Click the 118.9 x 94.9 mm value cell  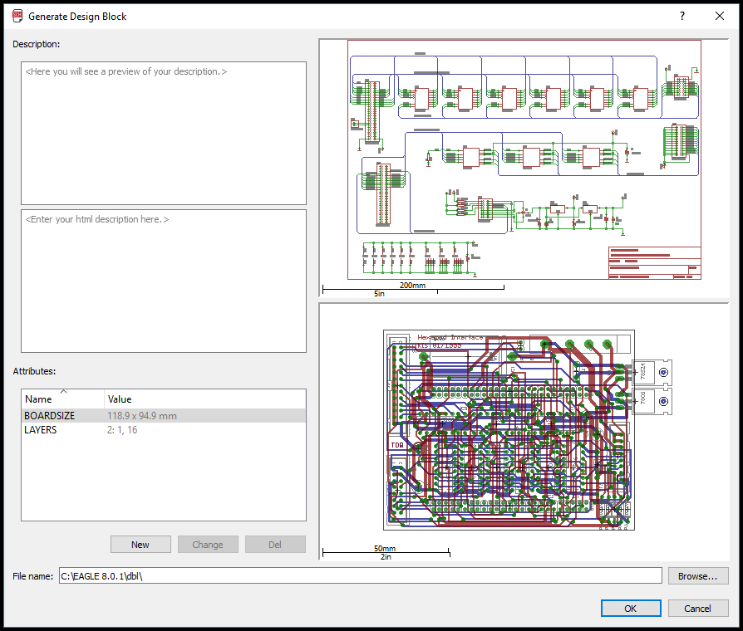click(x=142, y=416)
